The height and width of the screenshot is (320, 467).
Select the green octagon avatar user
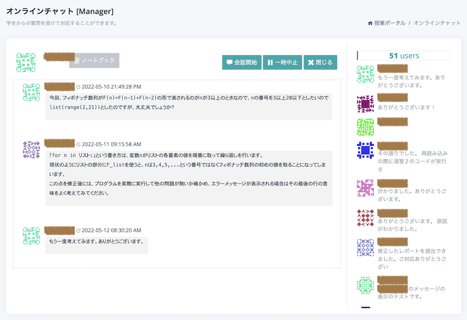(x=365, y=285)
